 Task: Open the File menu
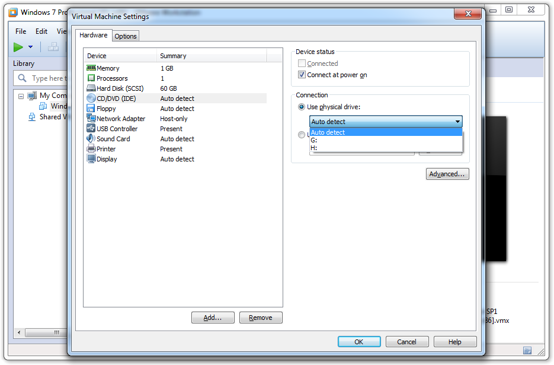pos(21,31)
